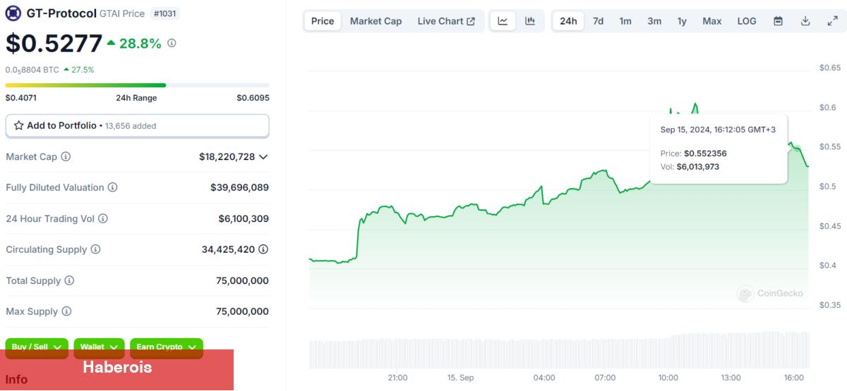Click the Total Supply 75,000,000 value
Screen dimensions: 847x391
[242, 280]
